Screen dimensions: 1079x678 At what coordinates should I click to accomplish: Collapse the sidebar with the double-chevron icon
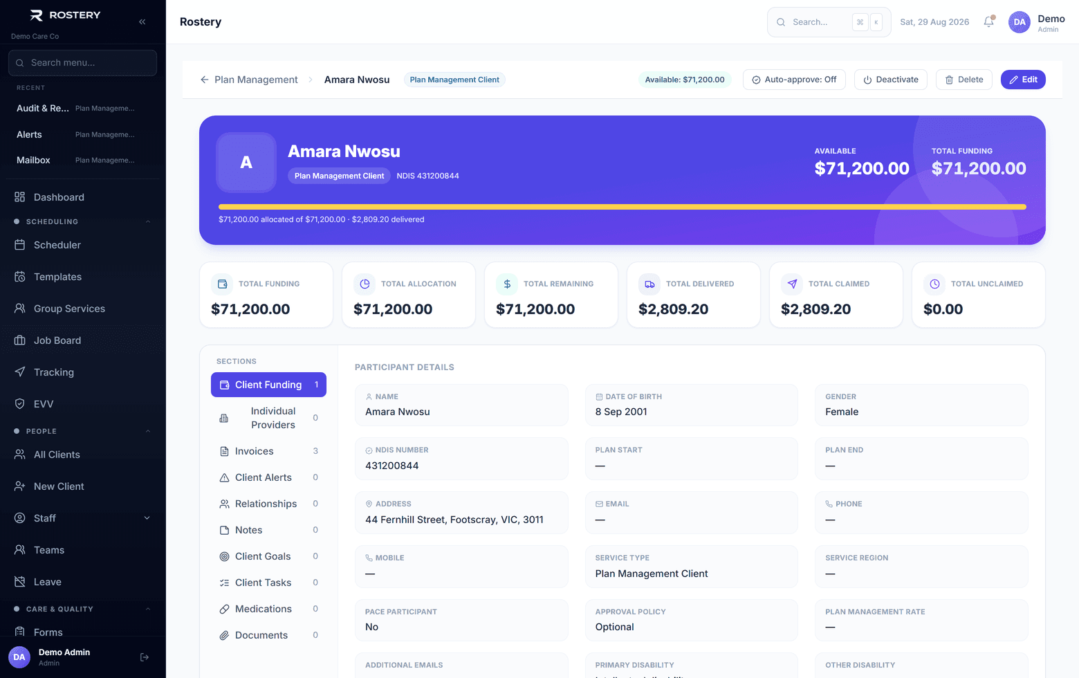(x=142, y=21)
